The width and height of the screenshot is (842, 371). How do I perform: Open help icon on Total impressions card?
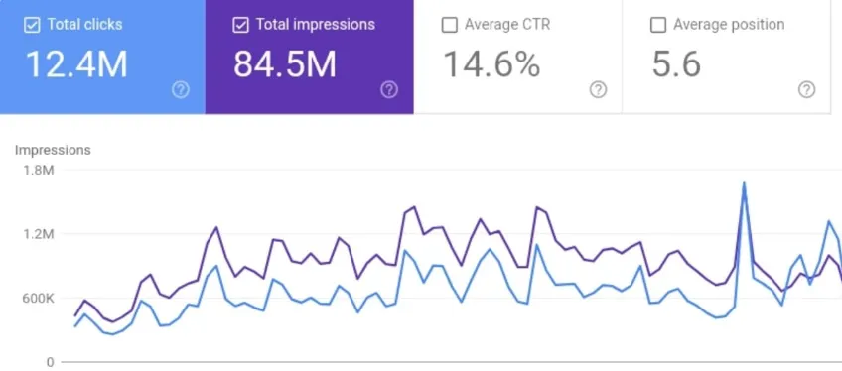click(389, 90)
